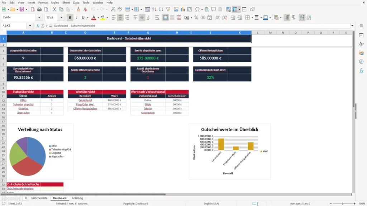This screenshot has height=206, width=367.
Task: Run the Spelling check icon
Action: pyautogui.click(x=120, y=9)
